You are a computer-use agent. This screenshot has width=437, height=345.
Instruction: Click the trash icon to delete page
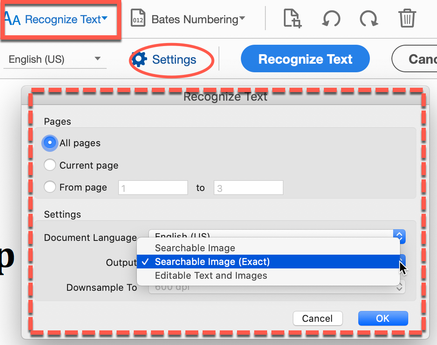pos(406,18)
